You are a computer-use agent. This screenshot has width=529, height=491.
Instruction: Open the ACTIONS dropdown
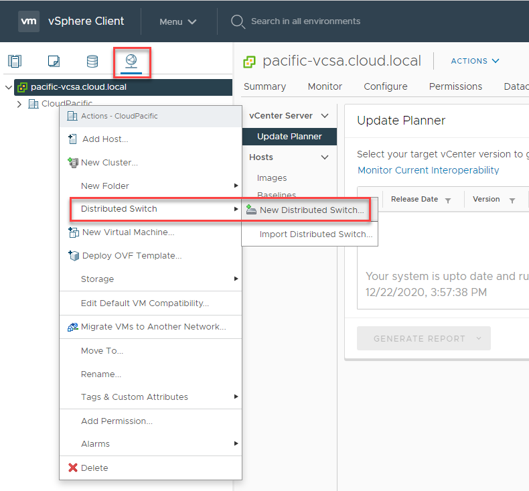(475, 61)
